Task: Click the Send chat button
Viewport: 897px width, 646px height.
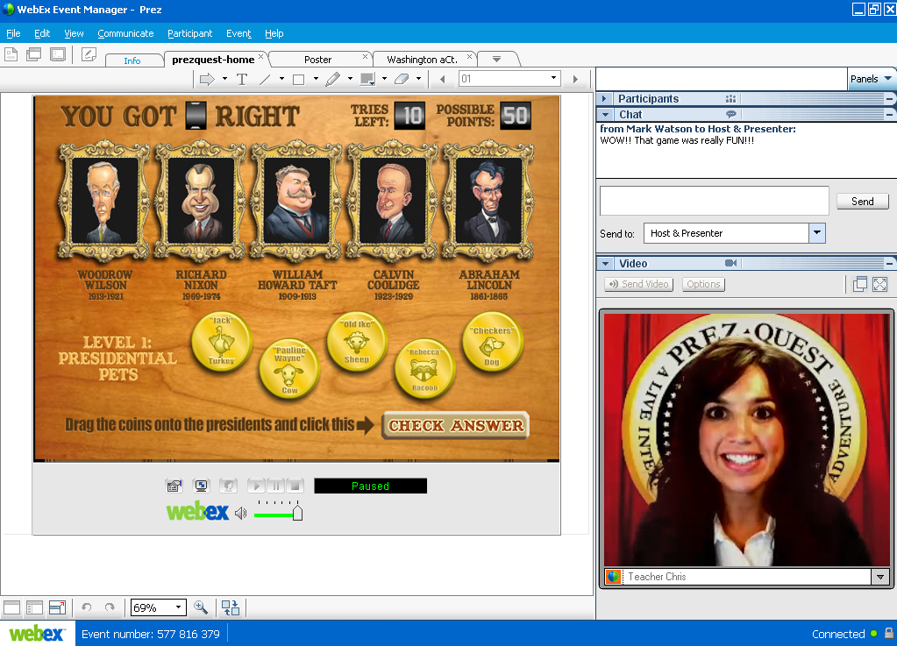Action: click(862, 202)
